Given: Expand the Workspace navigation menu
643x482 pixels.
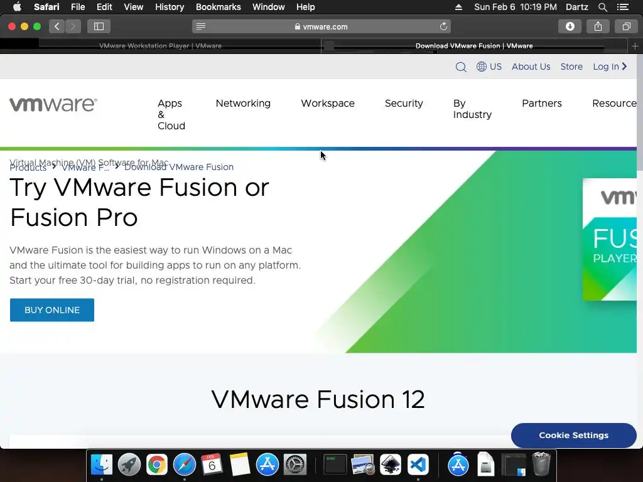Looking at the screenshot, I should coord(328,104).
